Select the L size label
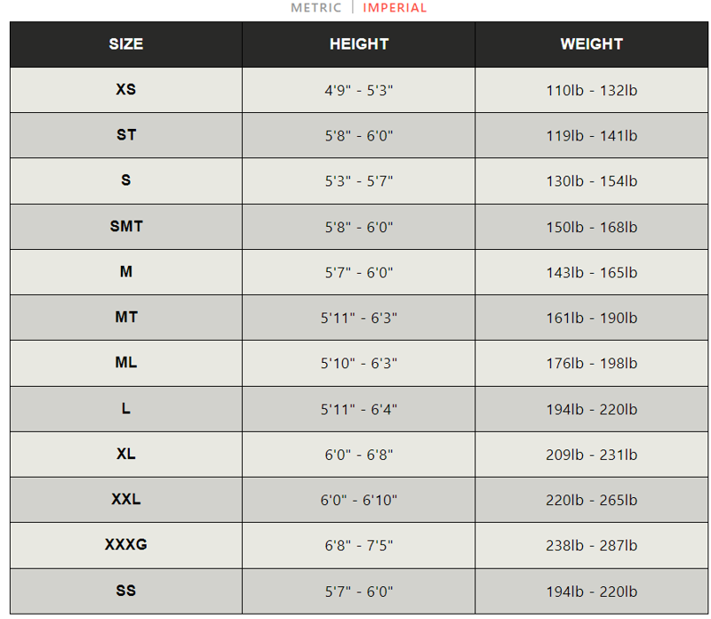 pos(125,408)
